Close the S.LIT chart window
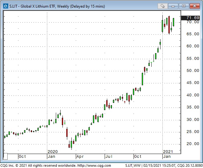This screenshot has height=168, width=203. pos(194,6)
